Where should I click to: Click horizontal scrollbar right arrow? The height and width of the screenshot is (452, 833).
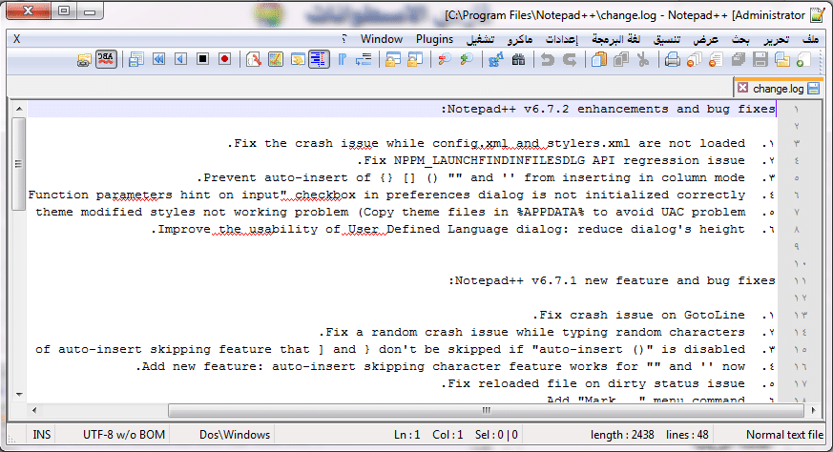click(x=813, y=410)
